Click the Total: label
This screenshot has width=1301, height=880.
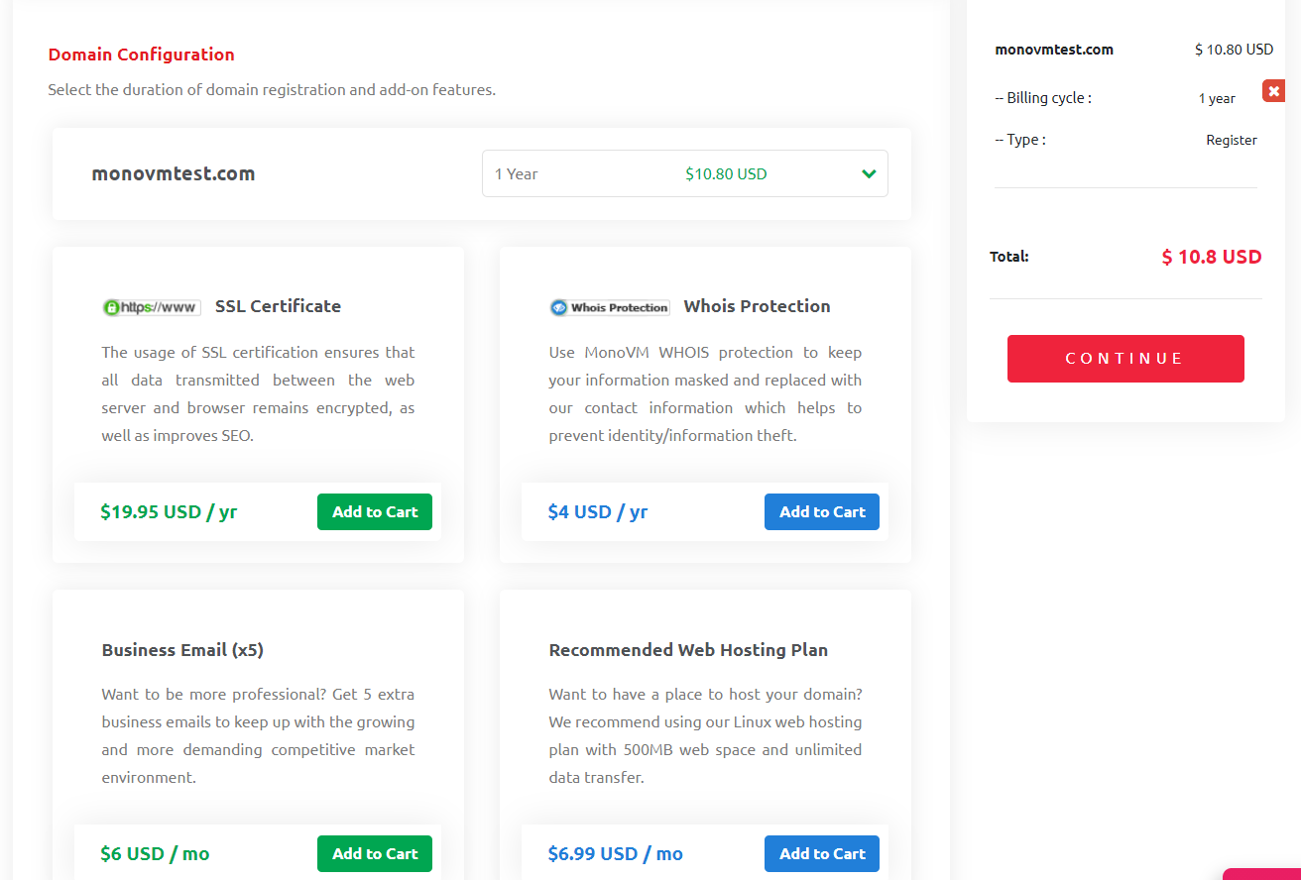pos(1009,257)
